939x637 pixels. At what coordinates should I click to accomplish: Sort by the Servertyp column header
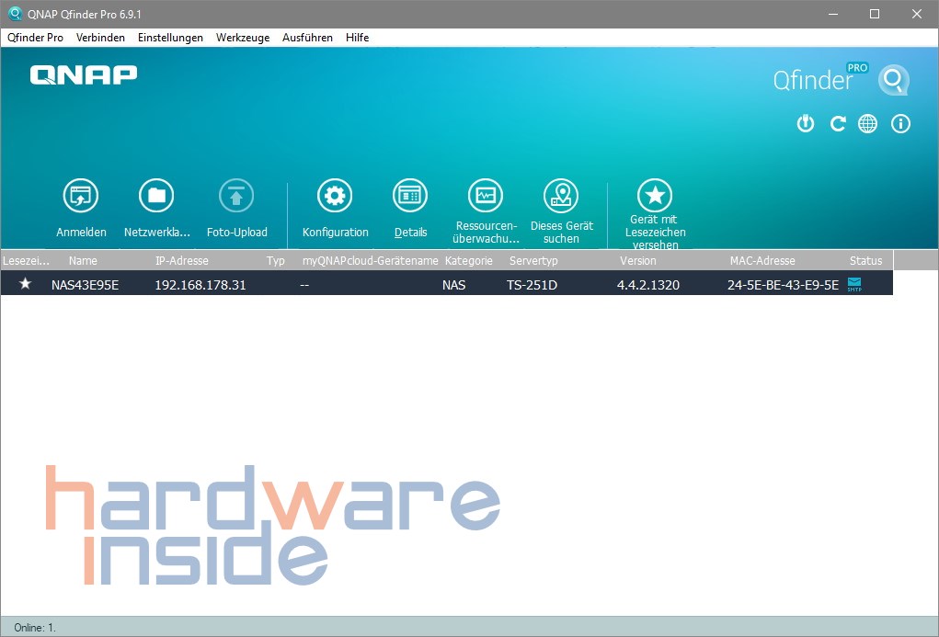533,261
